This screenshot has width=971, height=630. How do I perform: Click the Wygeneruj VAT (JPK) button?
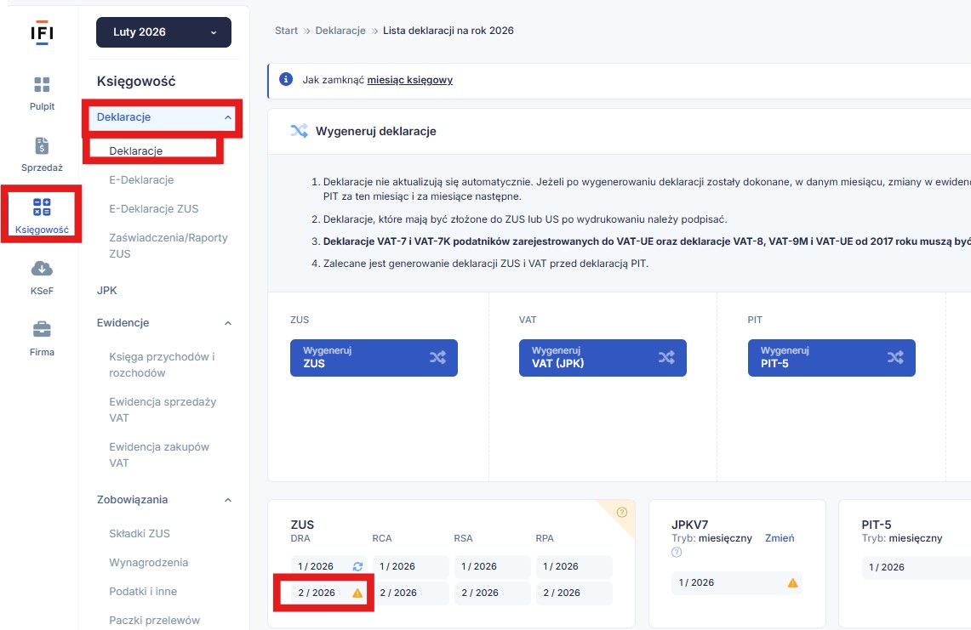pyautogui.click(x=603, y=358)
